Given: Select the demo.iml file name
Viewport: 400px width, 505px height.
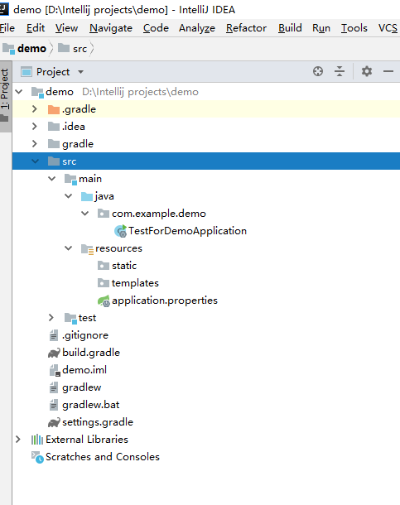Looking at the screenshot, I should [x=84, y=370].
